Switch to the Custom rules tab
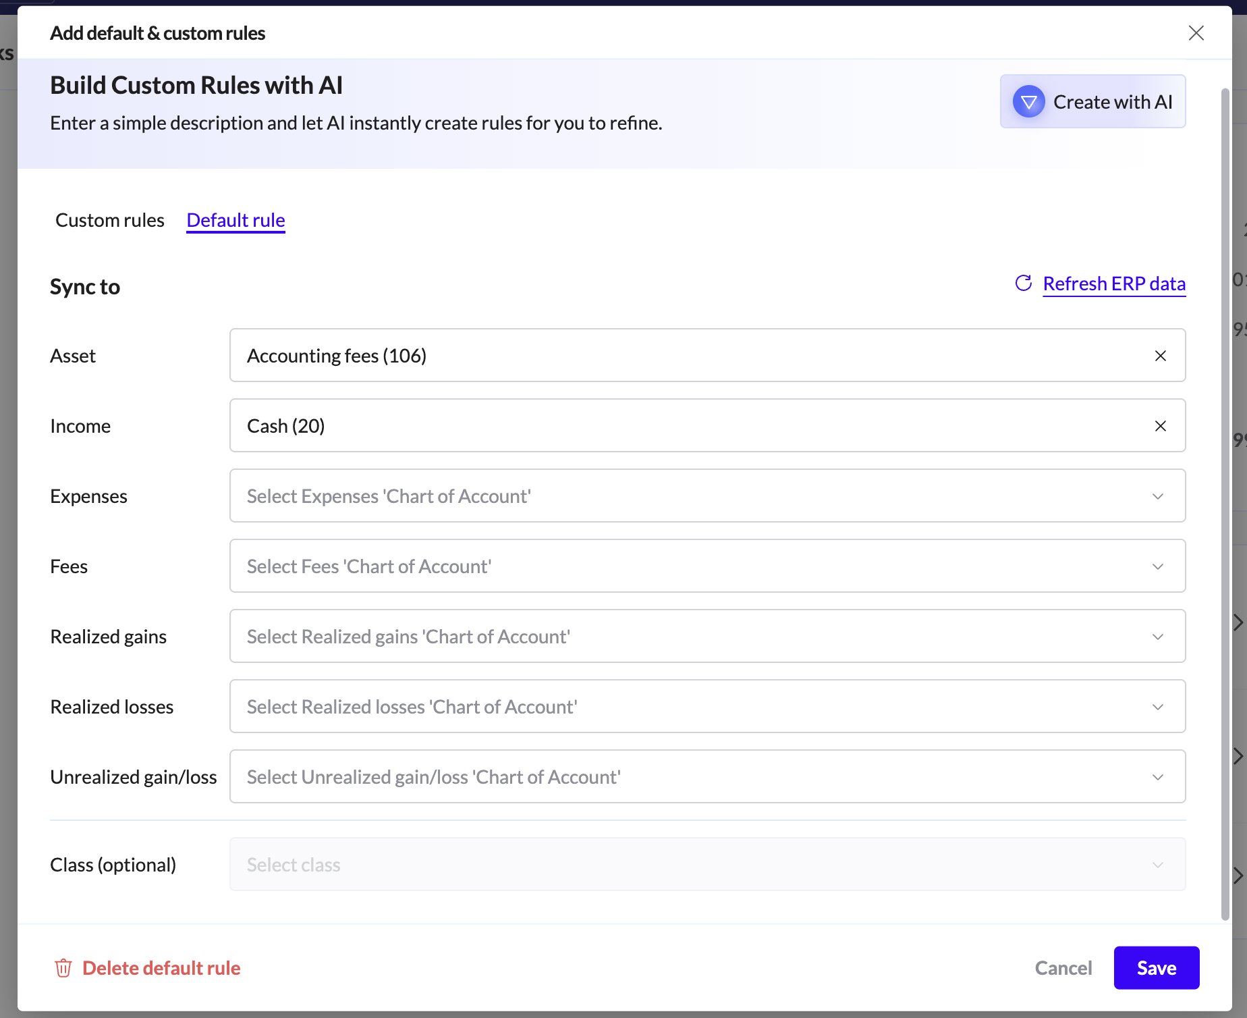 [x=110, y=220]
